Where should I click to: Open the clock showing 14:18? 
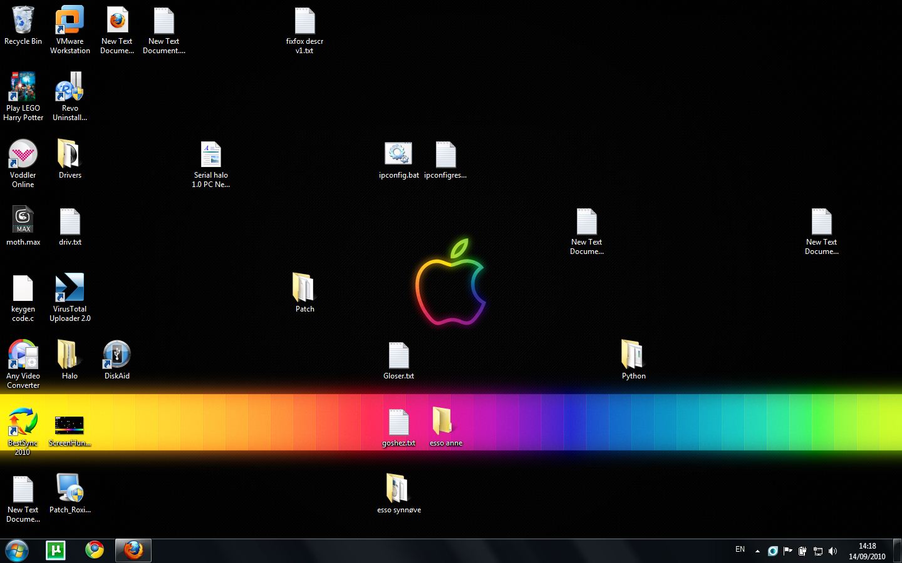[867, 551]
